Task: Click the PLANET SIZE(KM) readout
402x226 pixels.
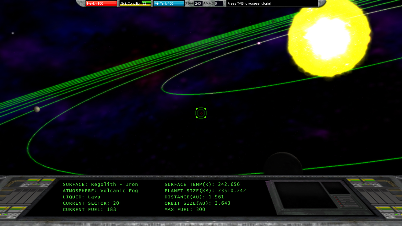Action: click(205, 191)
